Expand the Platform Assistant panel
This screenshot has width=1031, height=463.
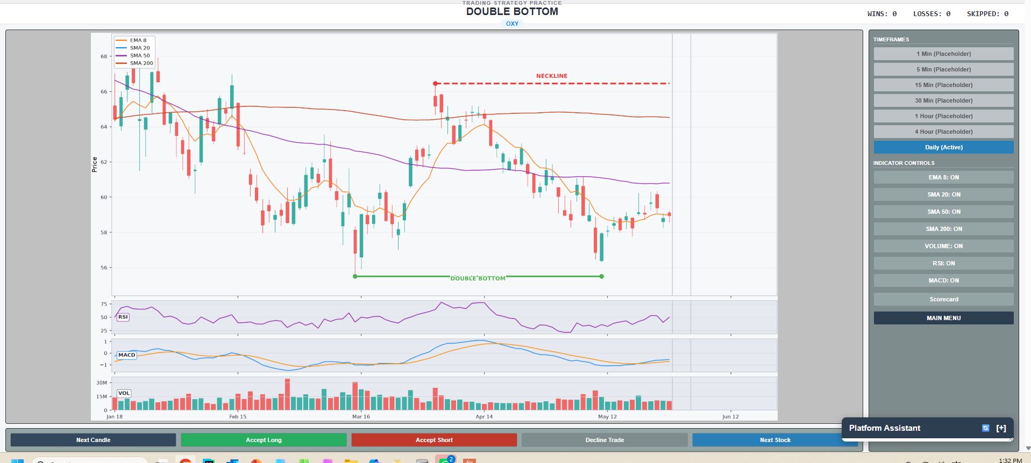coord(1001,428)
